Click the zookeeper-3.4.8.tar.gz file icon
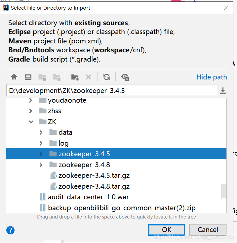This screenshot has height=243, width=237. pos(54,186)
